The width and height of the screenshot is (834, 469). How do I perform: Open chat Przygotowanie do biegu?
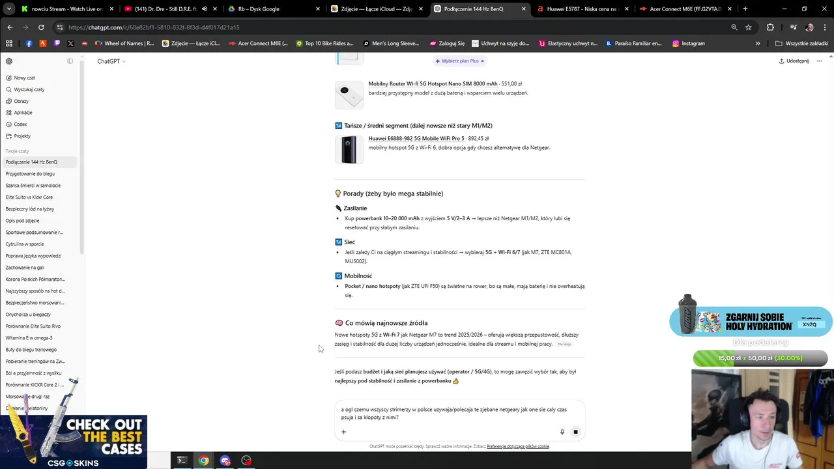(30, 174)
